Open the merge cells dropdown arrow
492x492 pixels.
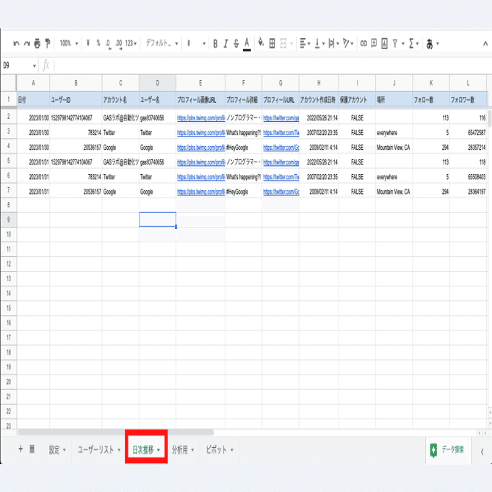click(x=292, y=43)
